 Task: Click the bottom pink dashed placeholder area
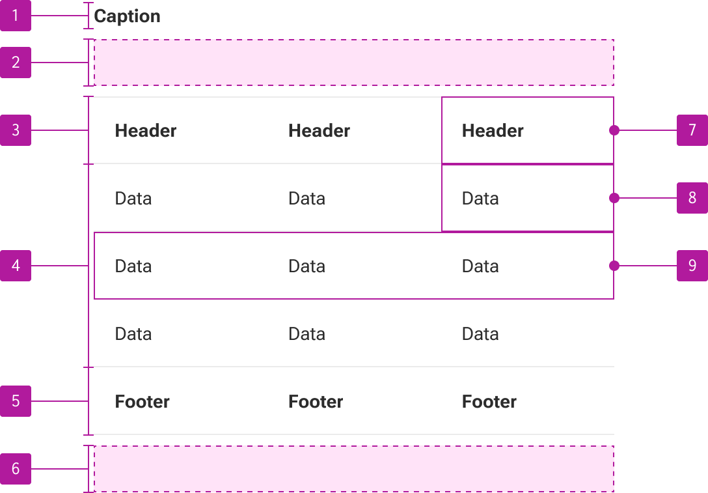[354, 469]
